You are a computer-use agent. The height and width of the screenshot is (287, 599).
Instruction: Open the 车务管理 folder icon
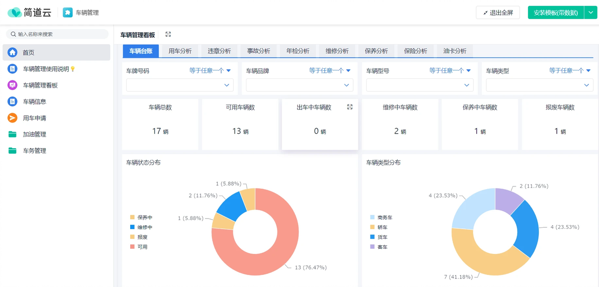point(13,151)
